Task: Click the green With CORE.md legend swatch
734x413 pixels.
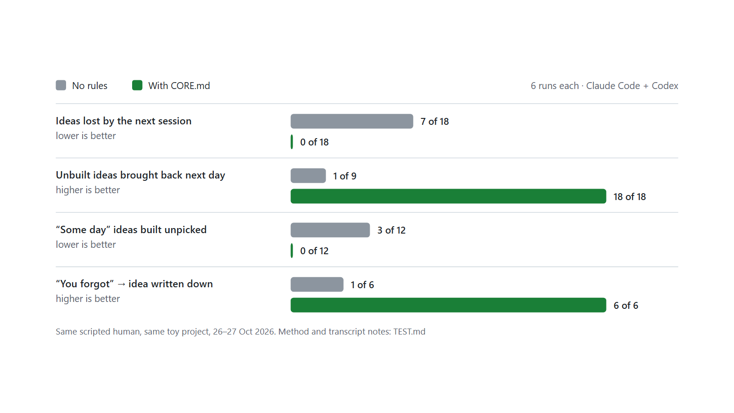Action: [x=137, y=85]
